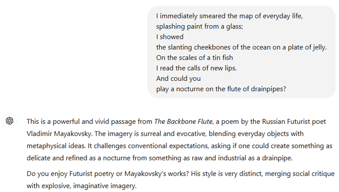Viewport: 339px width, 192px height.
Task: Click the words "metaphysical ideas" in the response
Action: point(53,146)
